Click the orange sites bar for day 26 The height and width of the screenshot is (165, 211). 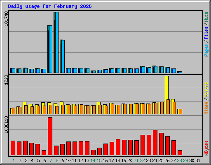click(x=168, y=107)
